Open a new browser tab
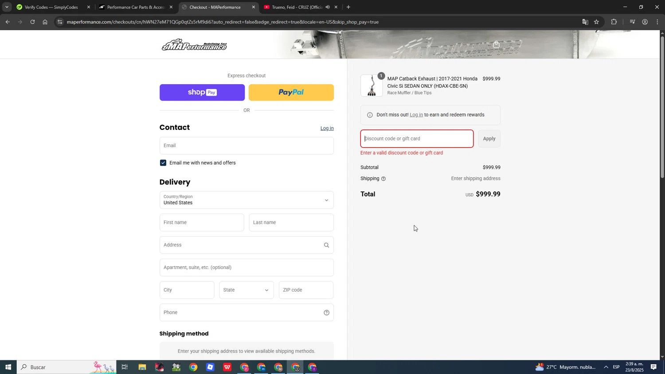The image size is (665, 374). pyautogui.click(x=348, y=7)
